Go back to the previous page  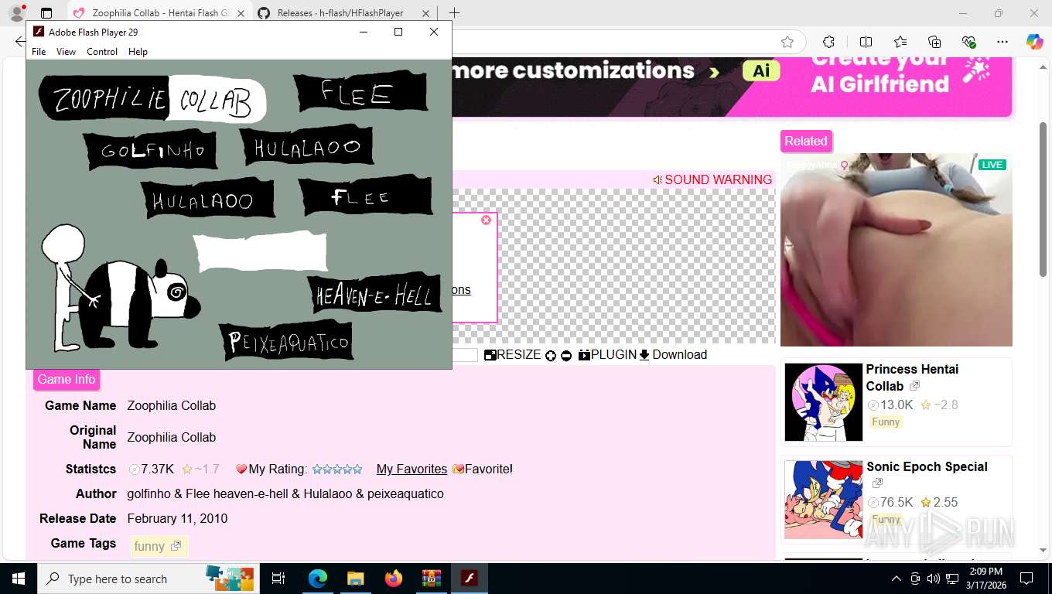[x=19, y=42]
